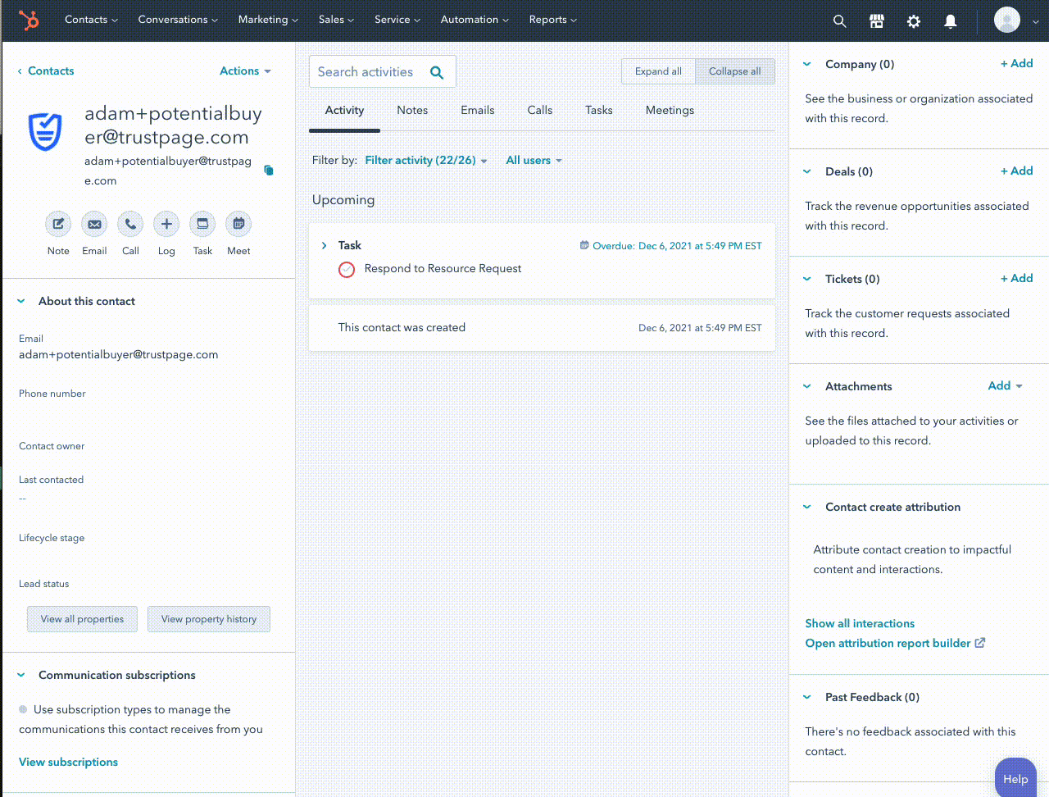Open the Actions dropdown
Viewport: 1049px width, 797px height.
[x=245, y=71]
